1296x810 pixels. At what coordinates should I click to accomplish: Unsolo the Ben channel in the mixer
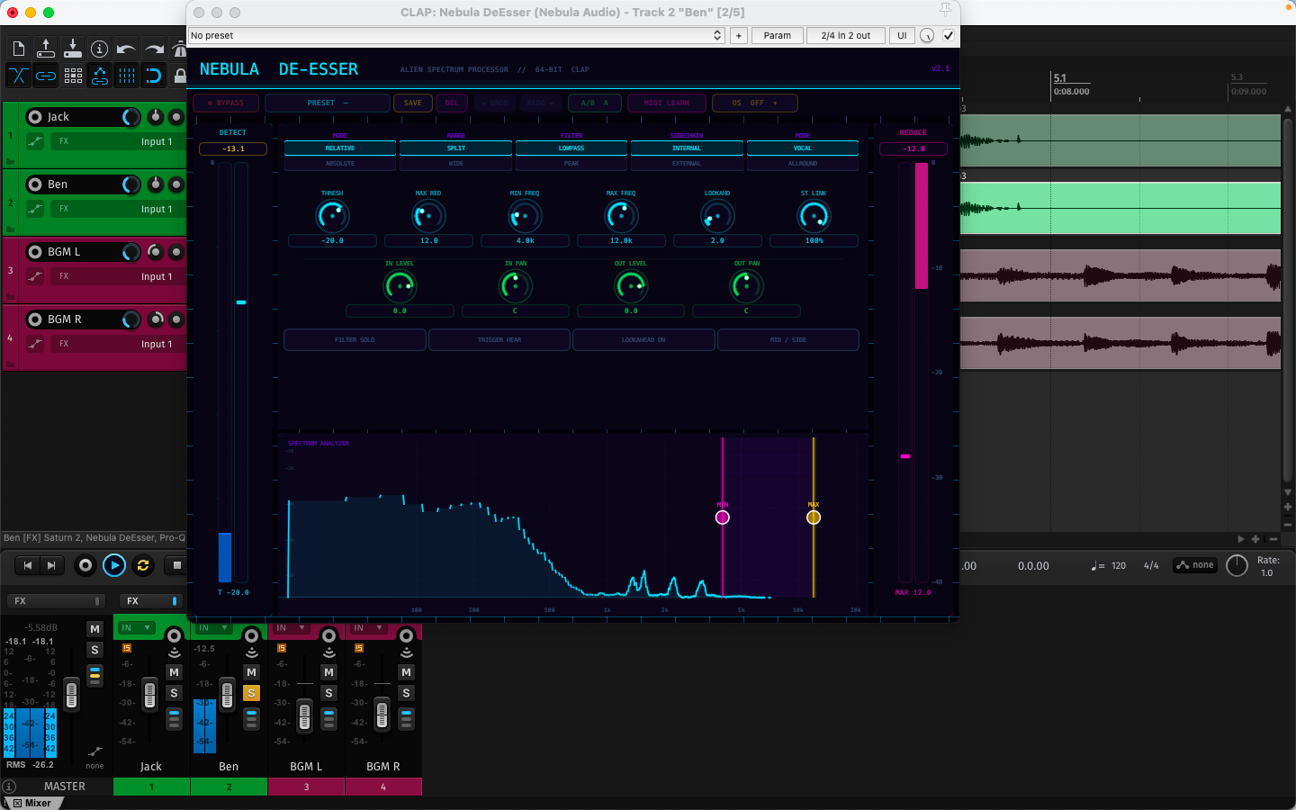point(251,693)
